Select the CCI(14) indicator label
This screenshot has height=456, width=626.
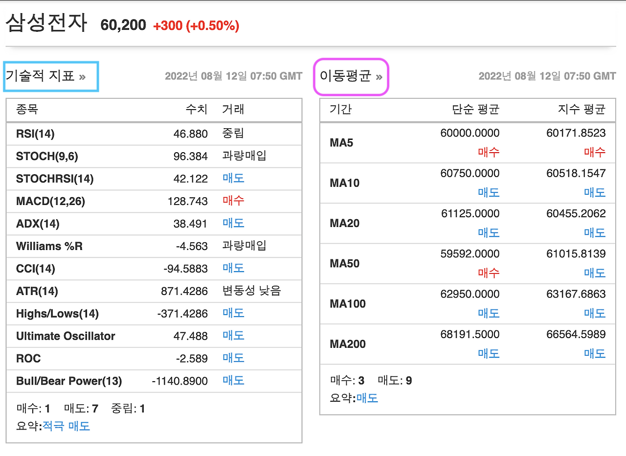click(x=36, y=269)
